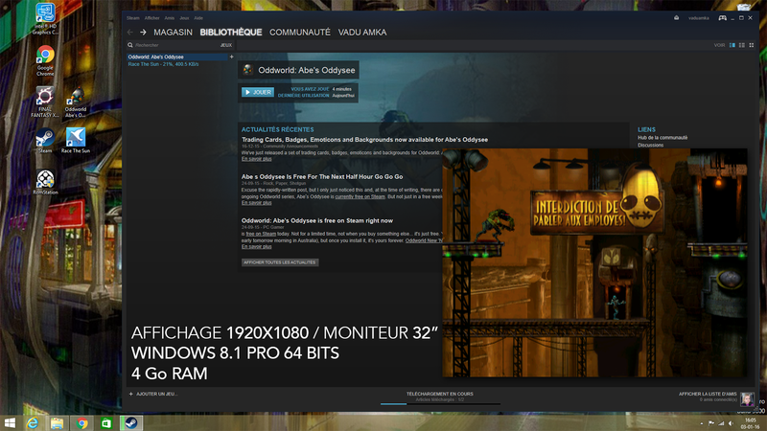Open VADU AMKA profile tab
The height and width of the screenshot is (431, 767).
coord(362,33)
